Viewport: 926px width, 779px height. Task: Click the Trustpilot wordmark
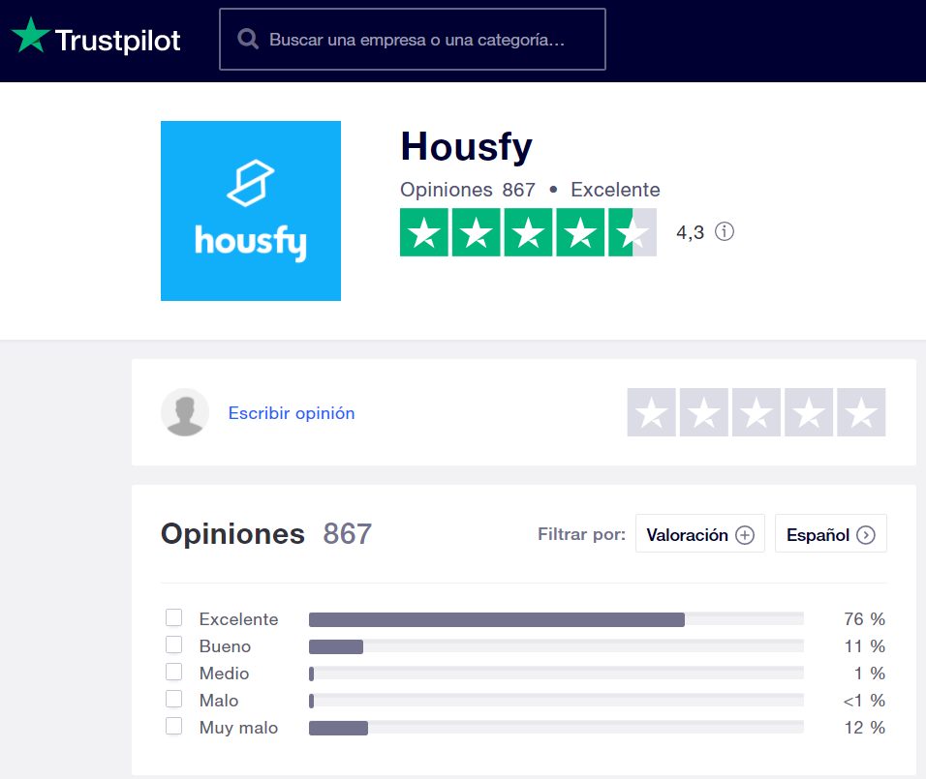(x=117, y=41)
